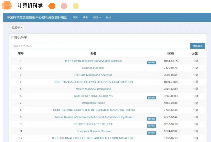
Task: Click review badge on Computer Science Review row
Action: (x=152, y=133)
